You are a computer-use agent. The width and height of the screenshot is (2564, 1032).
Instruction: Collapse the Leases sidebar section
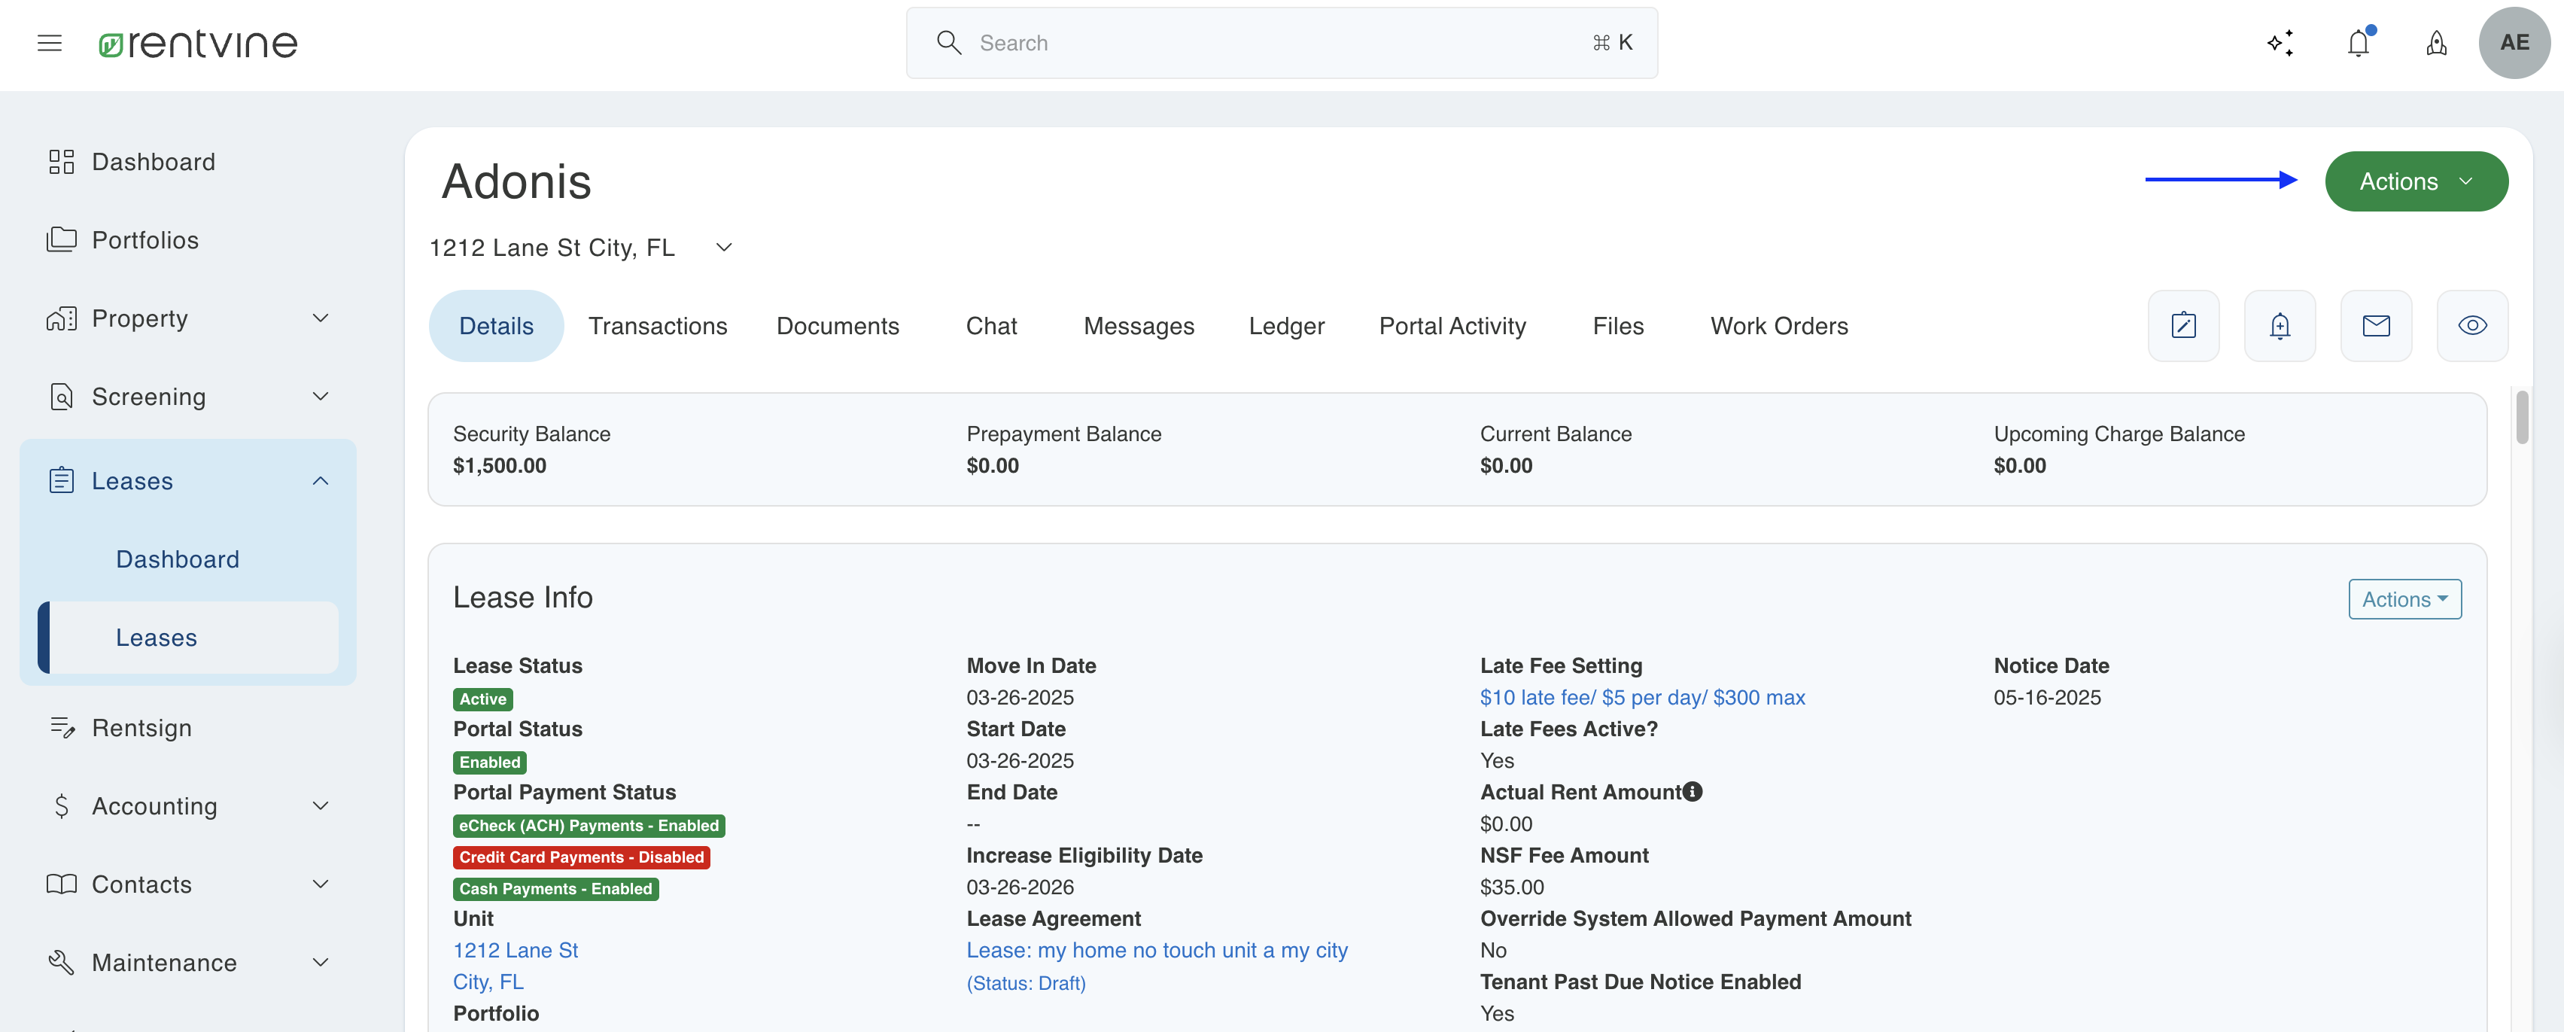188,481
